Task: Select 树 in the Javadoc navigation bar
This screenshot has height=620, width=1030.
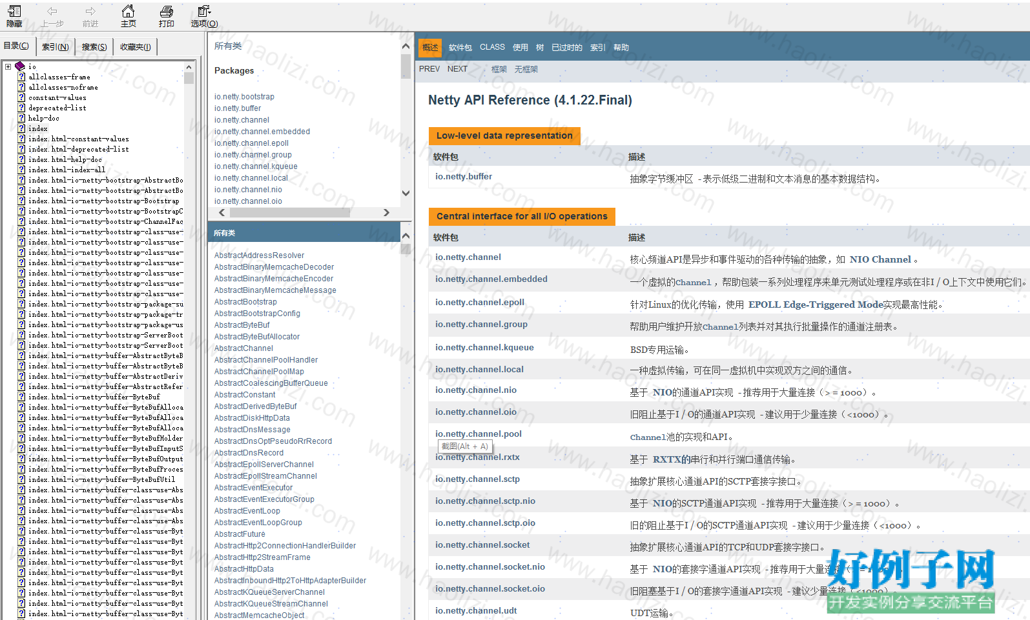Action: point(540,47)
